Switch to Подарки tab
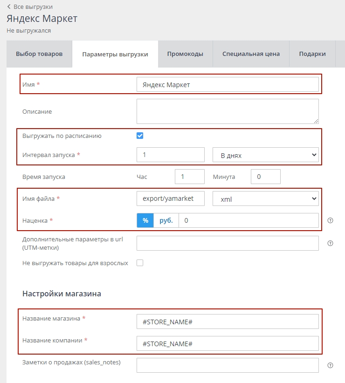 point(312,54)
